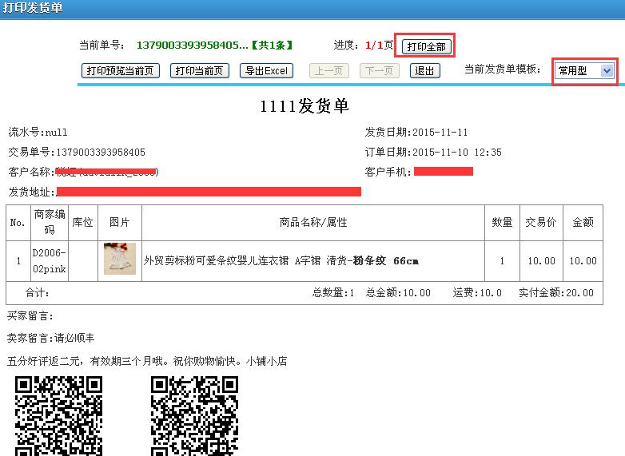
Task: Open 打印预览当前页 print preview
Action: pos(121,71)
